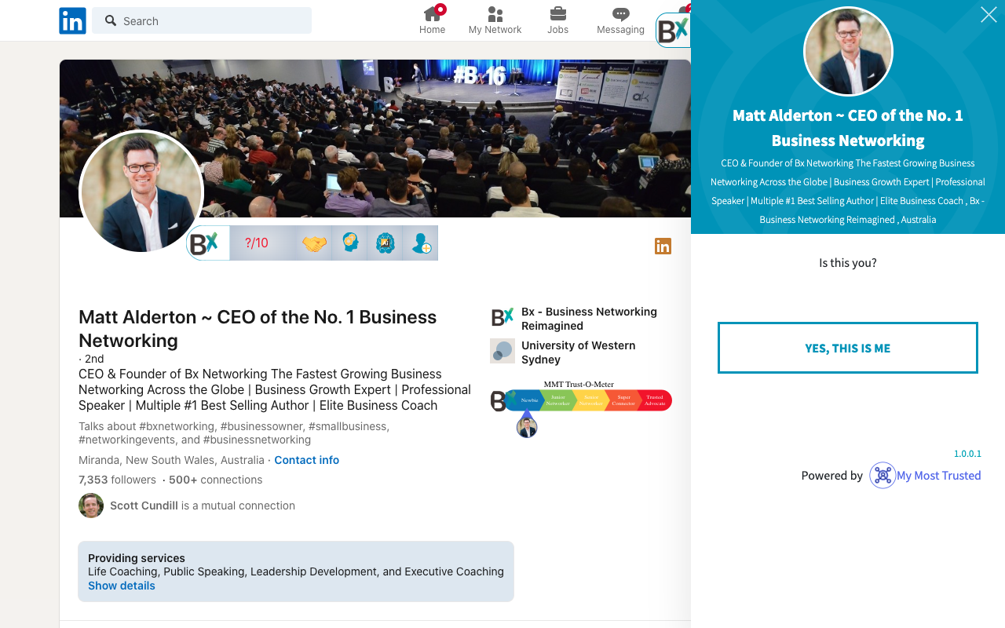
Task: Click the Bx company logo beside company name
Action: tap(502, 317)
